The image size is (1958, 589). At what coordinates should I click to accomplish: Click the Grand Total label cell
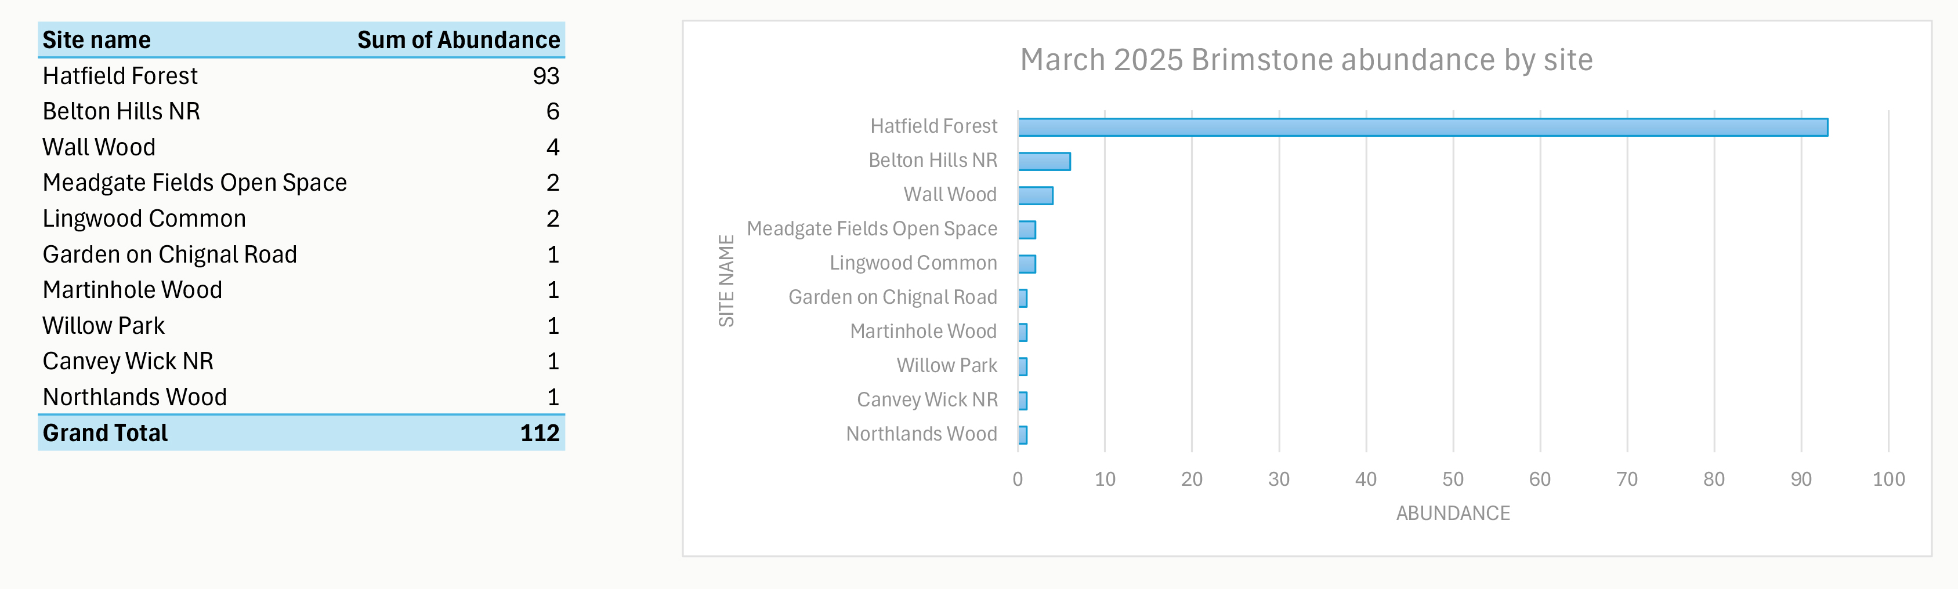[105, 432]
